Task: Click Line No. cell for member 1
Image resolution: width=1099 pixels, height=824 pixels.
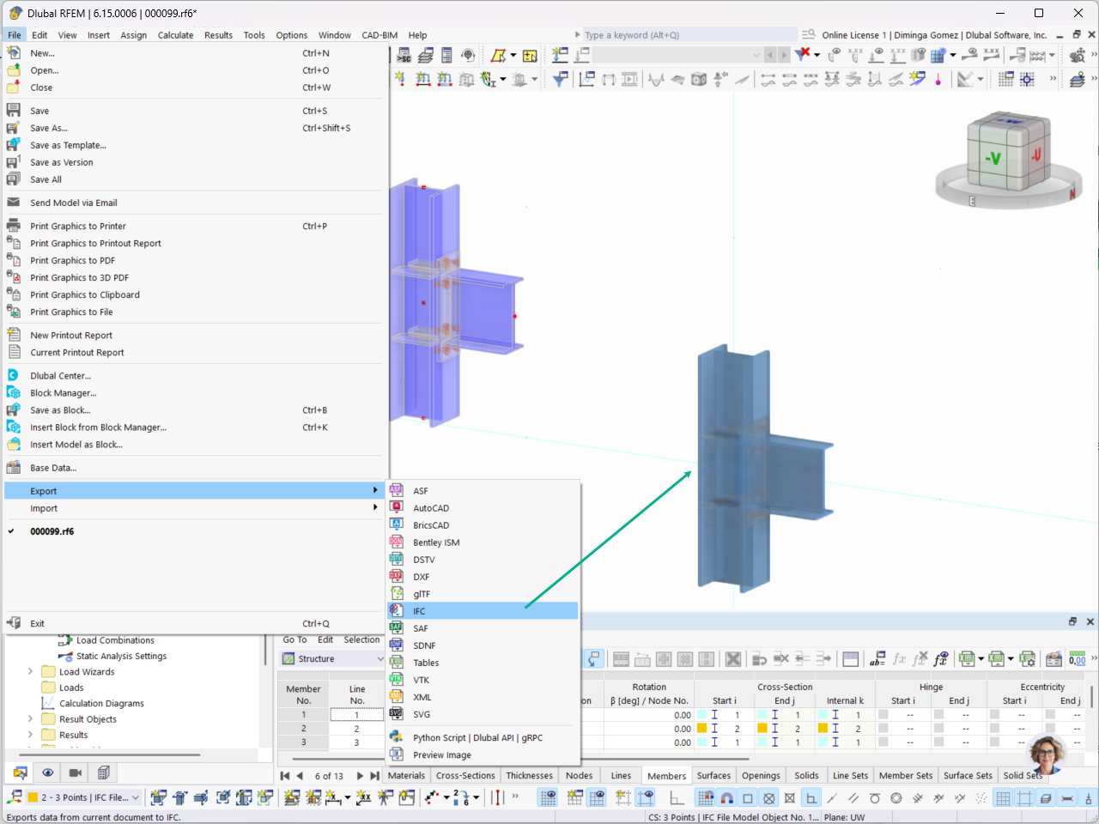Action: (x=356, y=714)
